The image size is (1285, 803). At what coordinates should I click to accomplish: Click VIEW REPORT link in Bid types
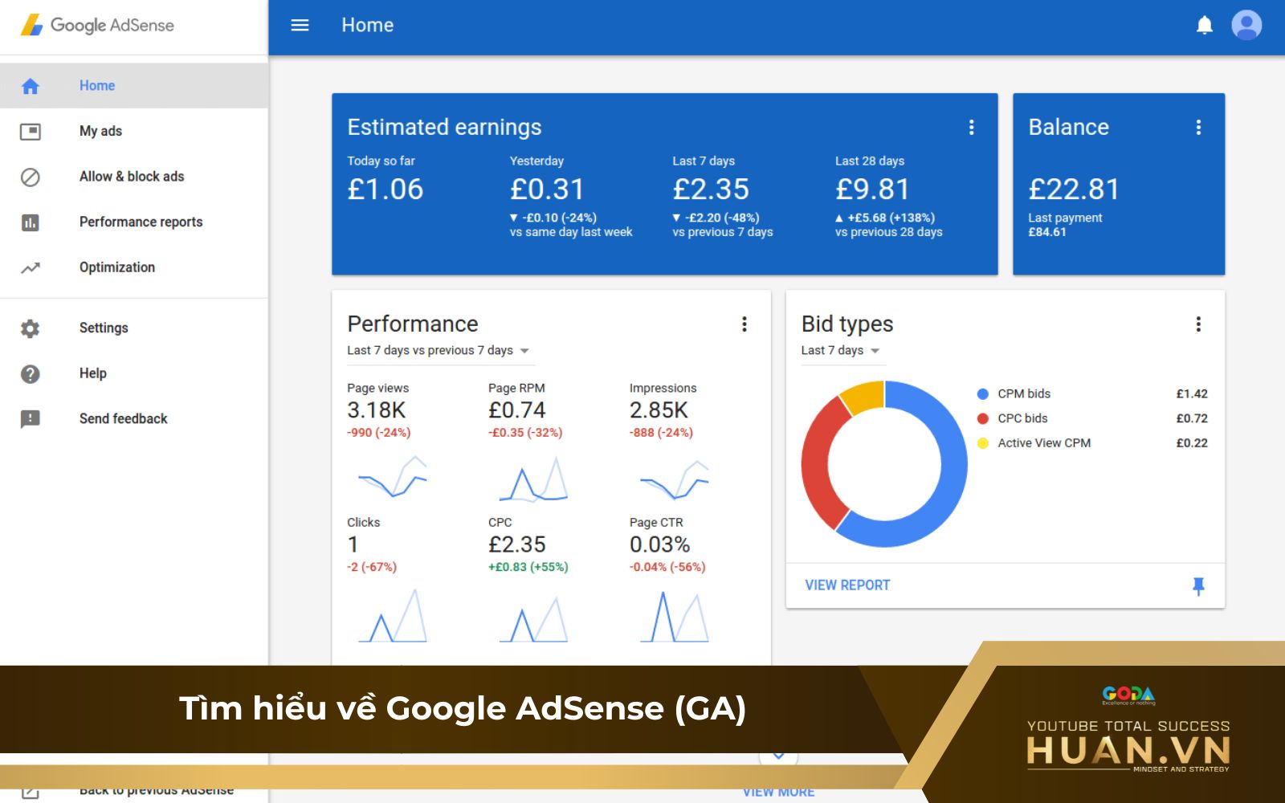tap(847, 585)
